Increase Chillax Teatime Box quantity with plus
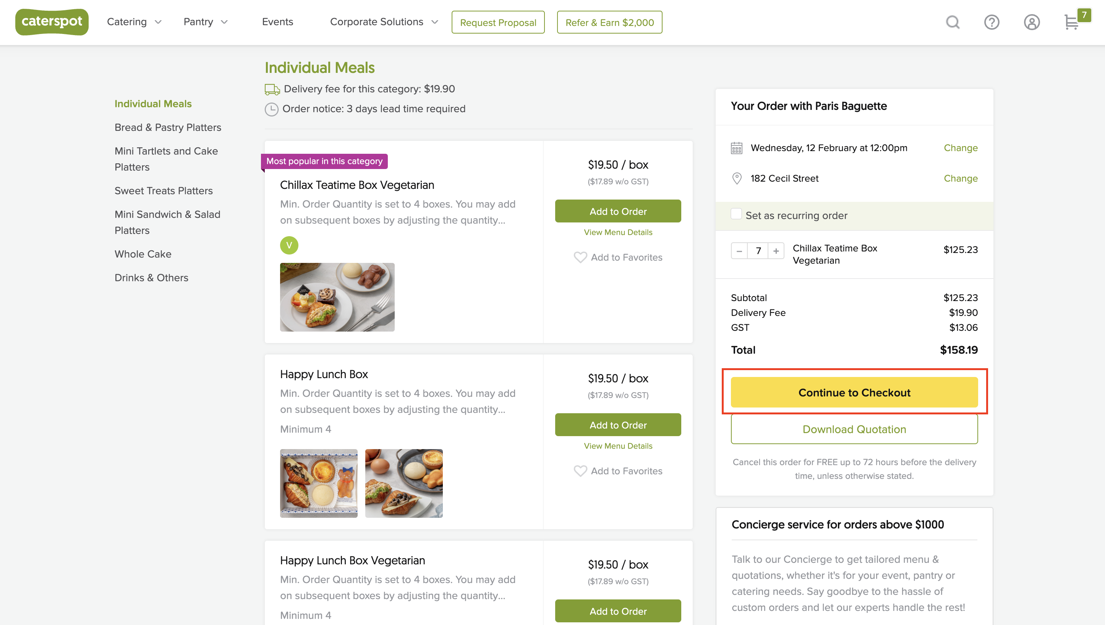The height and width of the screenshot is (625, 1105). pyautogui.click(x=776, y=251)
